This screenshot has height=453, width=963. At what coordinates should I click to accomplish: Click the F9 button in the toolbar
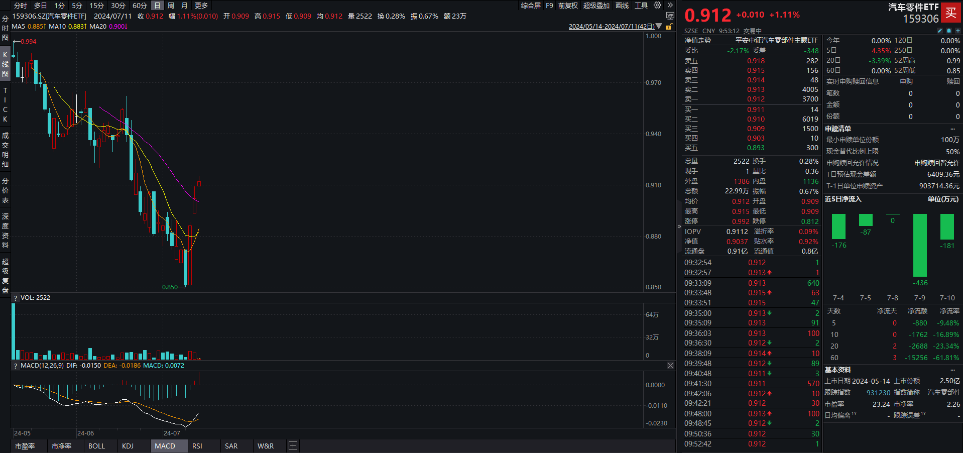(x=549, y=5)
